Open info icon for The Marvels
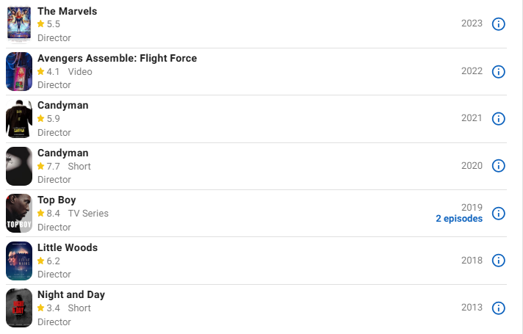The width and height of the screenshot is (523, 334). (x=498, y=24)
